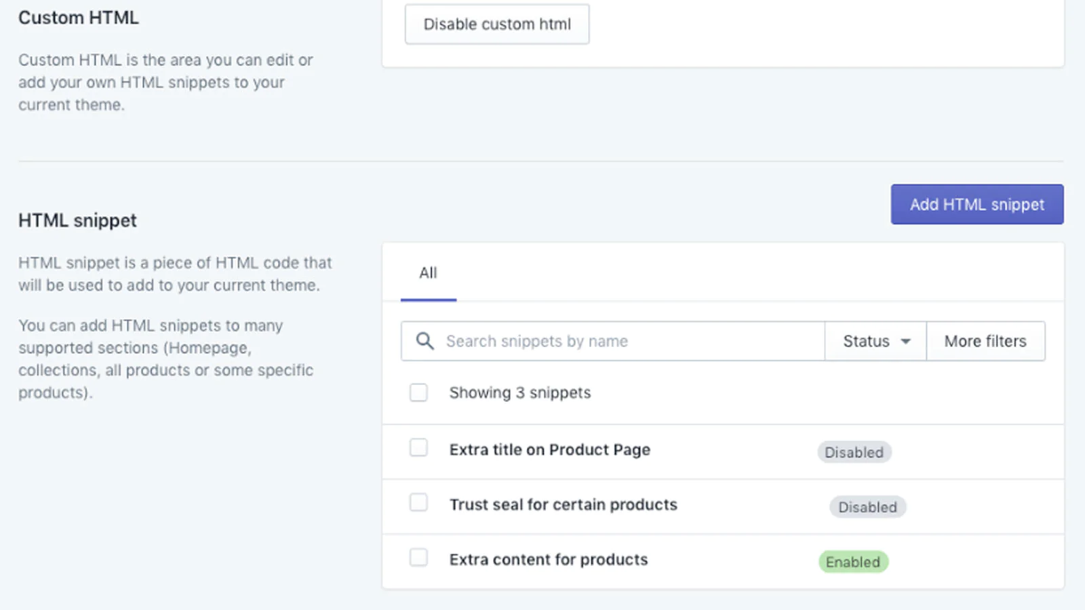1085x610 pixels.
Task: Toggle the select-all snippets checkbox
Action: point(418,392)
